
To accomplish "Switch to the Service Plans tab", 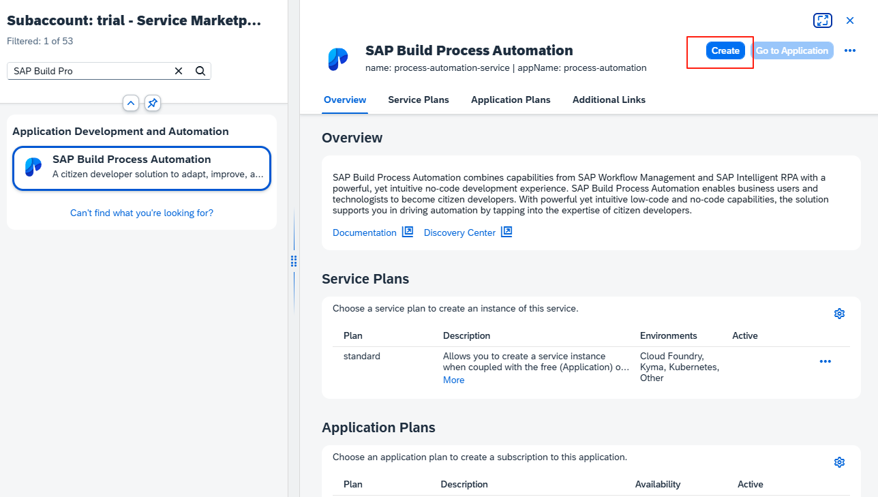I will click(419, 100).
